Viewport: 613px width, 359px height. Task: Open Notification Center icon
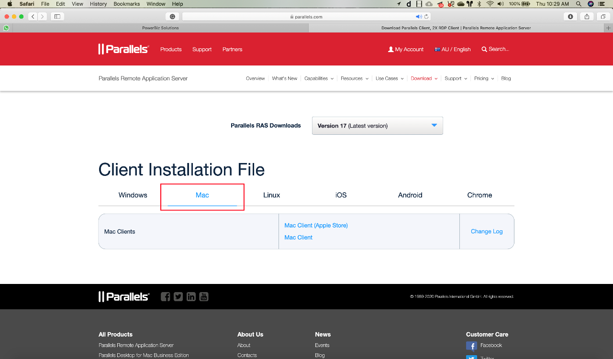click(x=602, y=4)
